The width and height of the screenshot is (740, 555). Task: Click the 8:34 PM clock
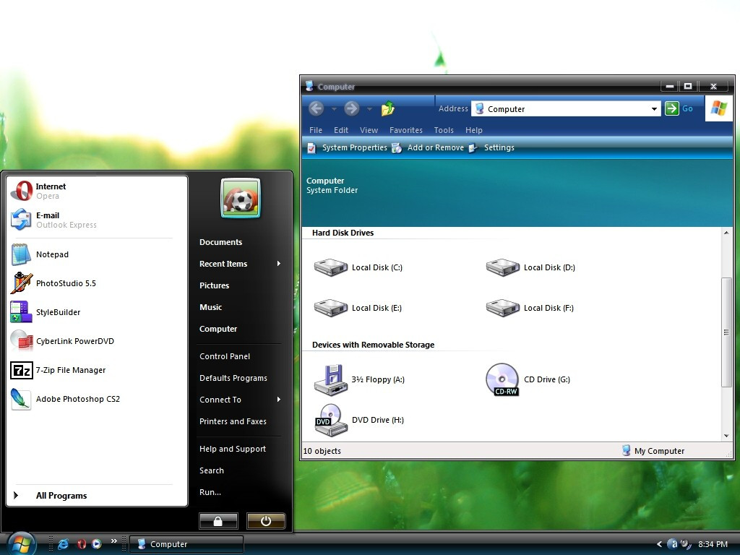coord(713,544)
